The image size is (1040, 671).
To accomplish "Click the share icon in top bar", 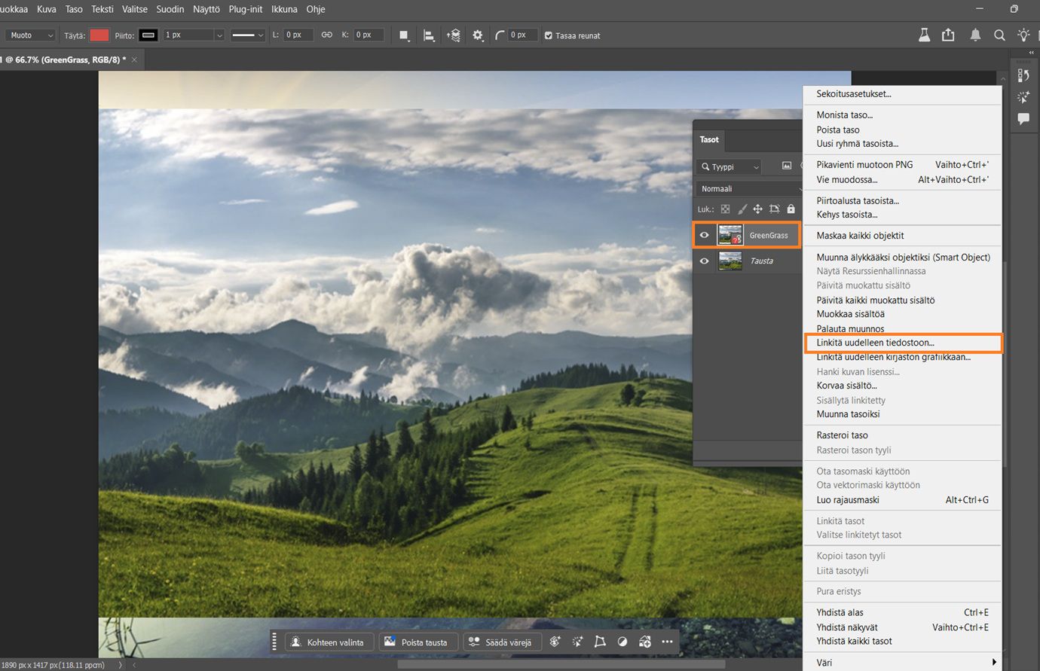I will point(948,35).
